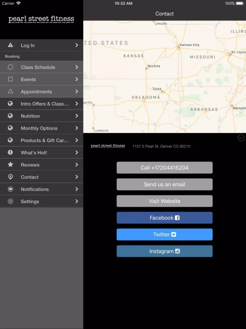Click the chevron on the Events row
246x329 pixels.
tap(77, 79)
